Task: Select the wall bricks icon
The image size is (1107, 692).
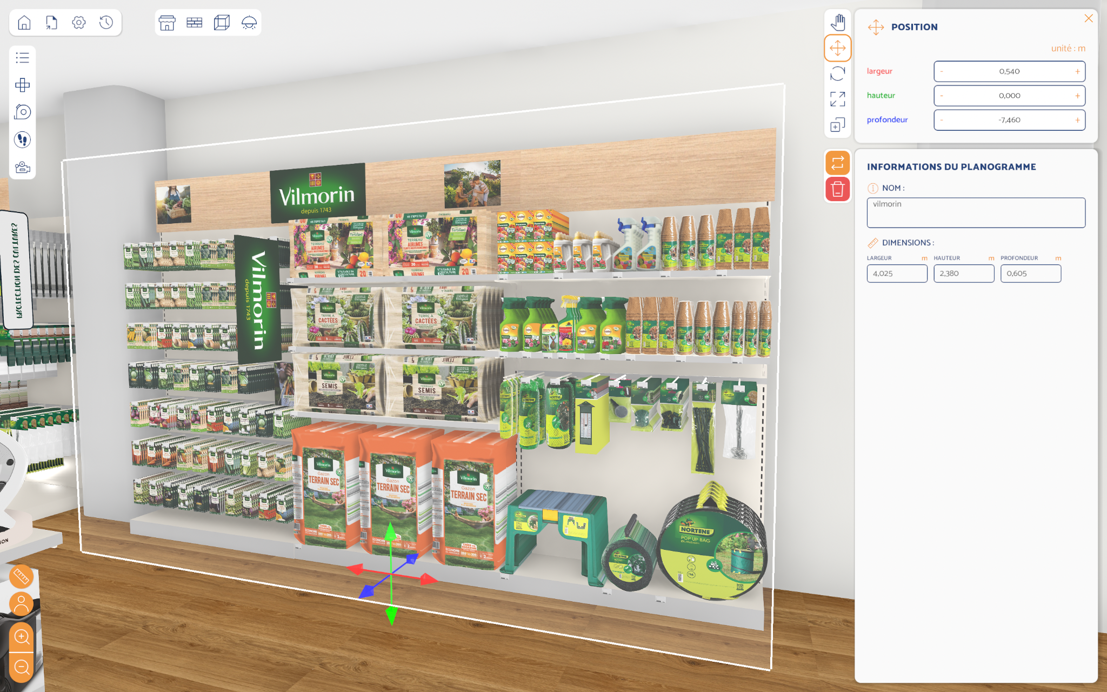Action: tap(195, 23)
